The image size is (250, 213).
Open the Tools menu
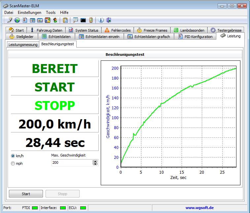[x=51, y=12]
